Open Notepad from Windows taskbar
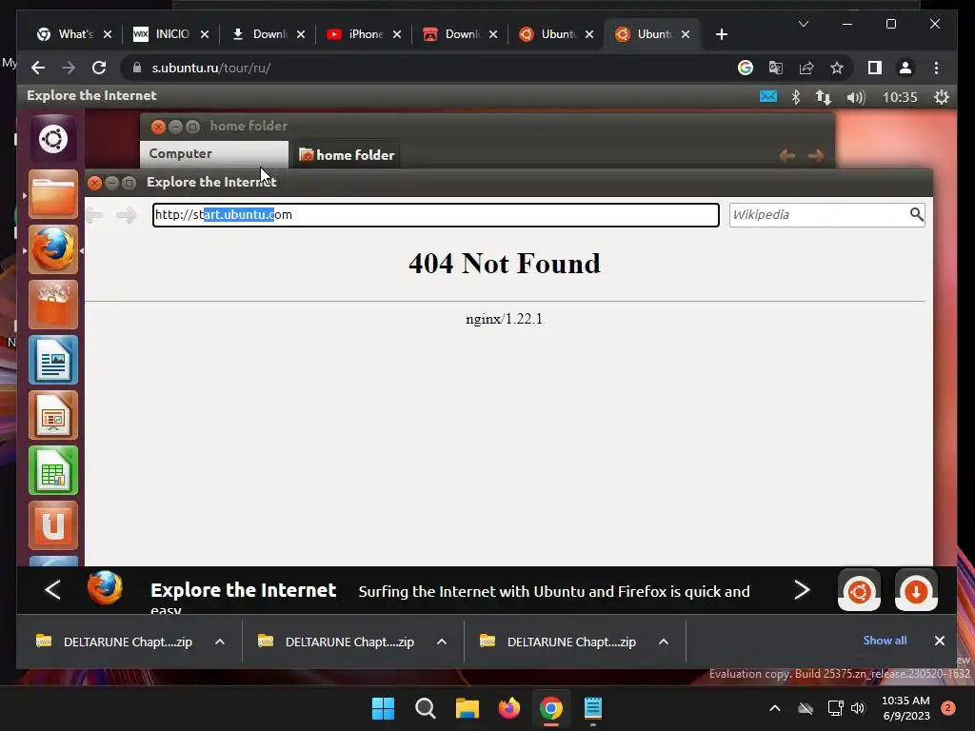 tap(592, 708)
